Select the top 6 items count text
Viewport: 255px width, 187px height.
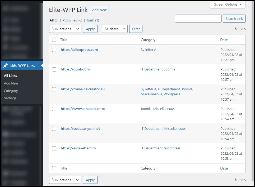(x=240, y=29)
